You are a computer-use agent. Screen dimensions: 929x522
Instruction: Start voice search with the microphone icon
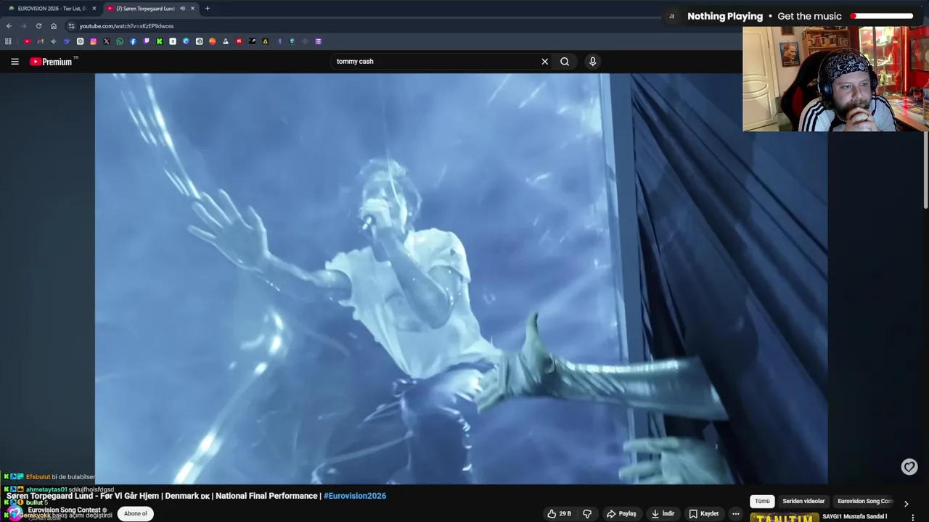(x=592, y=62)
